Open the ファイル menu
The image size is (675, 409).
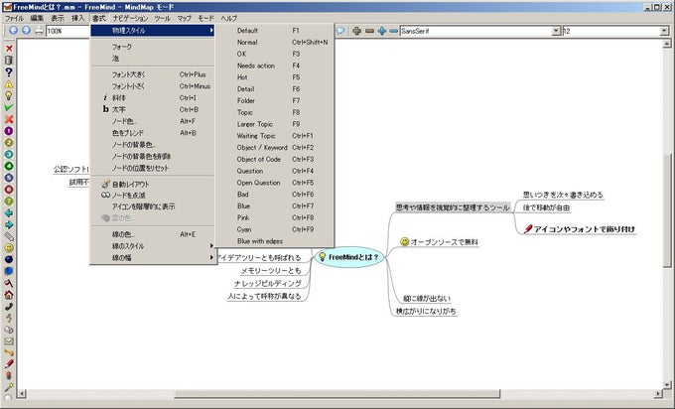click(14, 18)
